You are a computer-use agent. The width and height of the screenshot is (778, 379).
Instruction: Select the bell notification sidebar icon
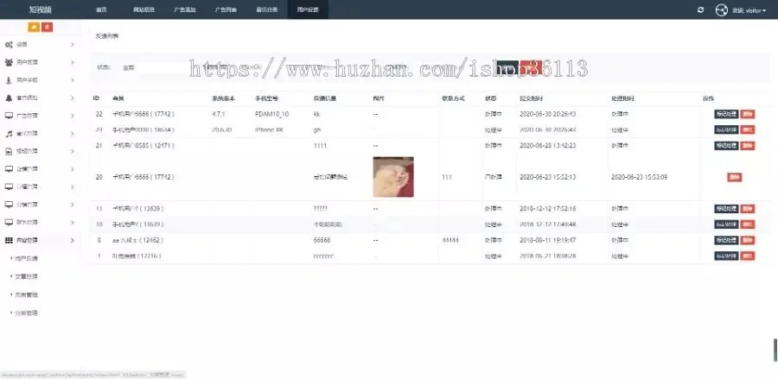coord(9,98)
